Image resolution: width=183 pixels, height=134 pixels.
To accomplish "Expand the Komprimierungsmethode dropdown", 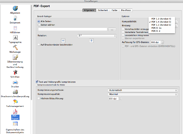I will pyautogui.click(x=143, y=90).
